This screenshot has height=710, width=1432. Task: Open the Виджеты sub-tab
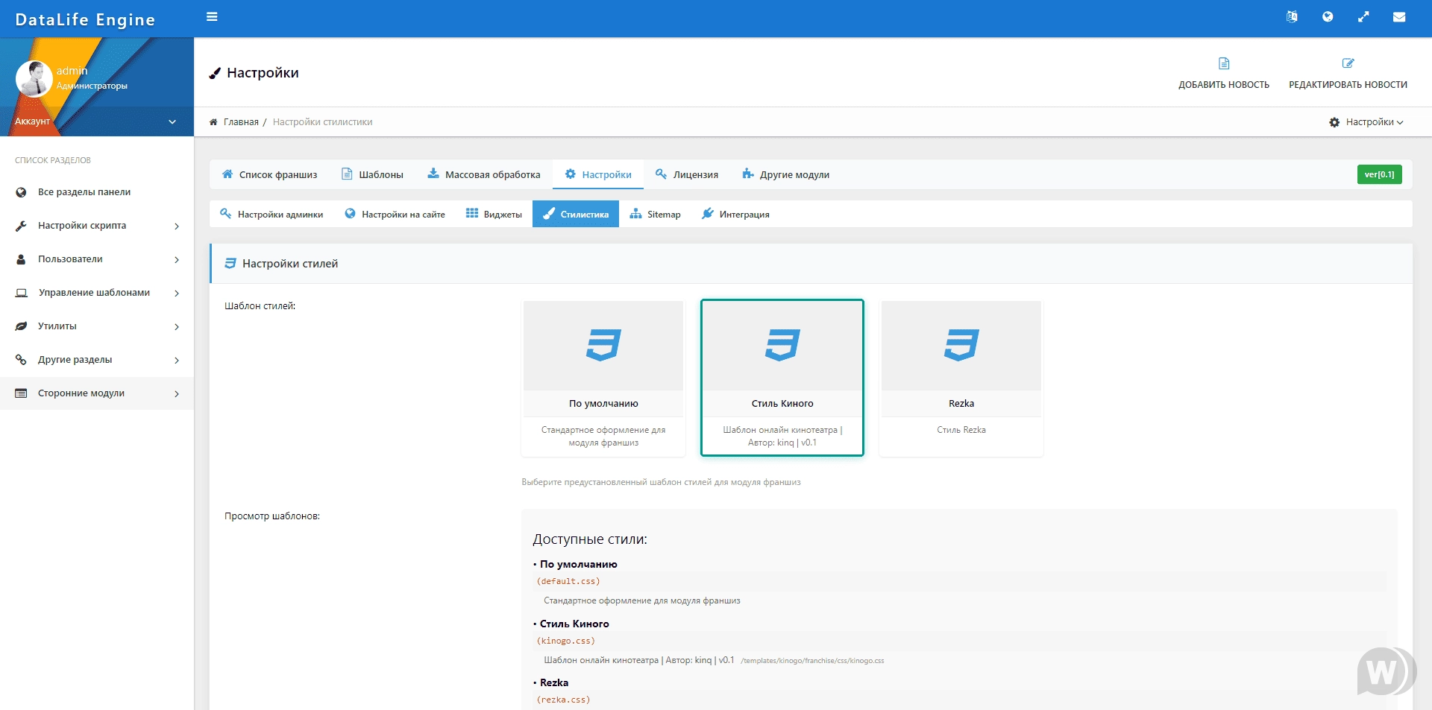point(494,215)
